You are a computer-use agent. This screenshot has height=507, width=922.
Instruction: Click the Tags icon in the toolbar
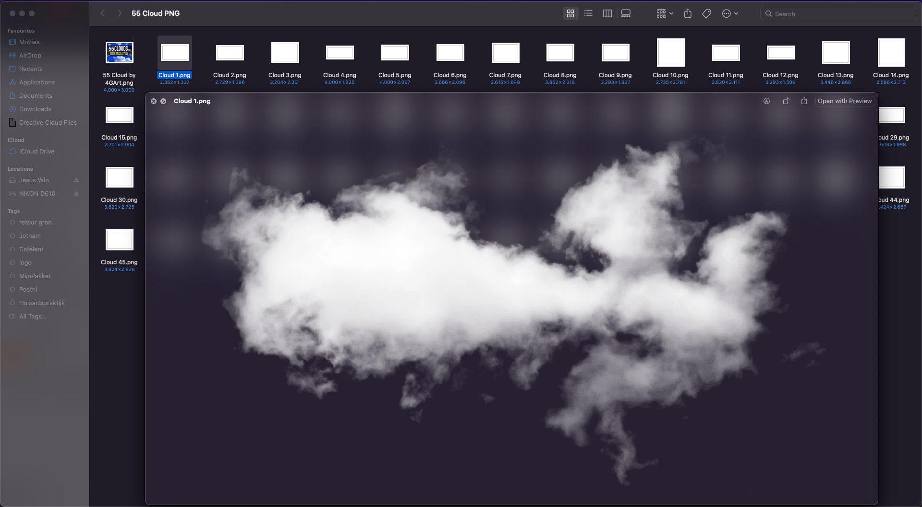(x=706, y=13)
